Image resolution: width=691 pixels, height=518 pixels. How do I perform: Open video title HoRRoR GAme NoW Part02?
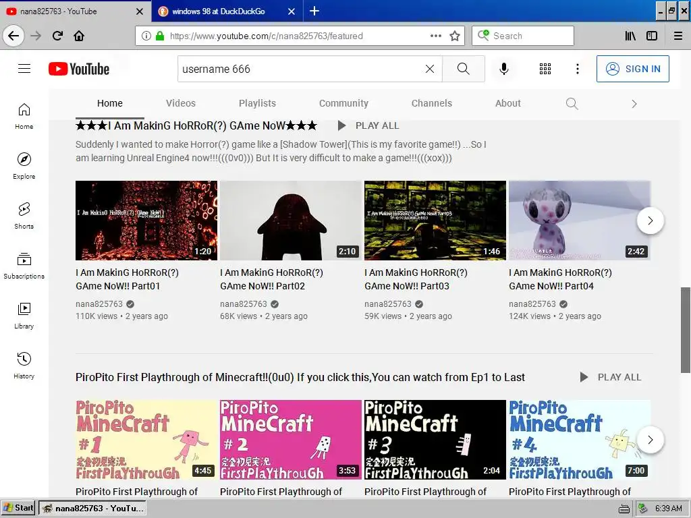coord(272,279)
